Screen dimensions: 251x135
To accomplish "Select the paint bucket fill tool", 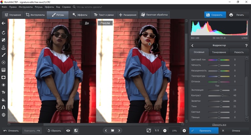I will click(x=4, y=100).
